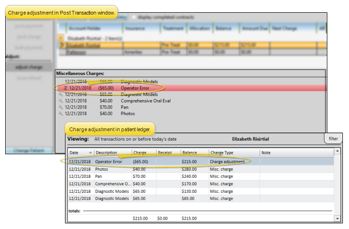This screenshot has width=349, height=229.
Task: Select post payment in the left sidebar
Action: click(x=29, y=26)
